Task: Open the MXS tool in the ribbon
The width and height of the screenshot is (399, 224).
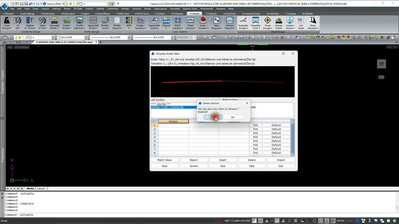Action: click(x=129, y=23)
